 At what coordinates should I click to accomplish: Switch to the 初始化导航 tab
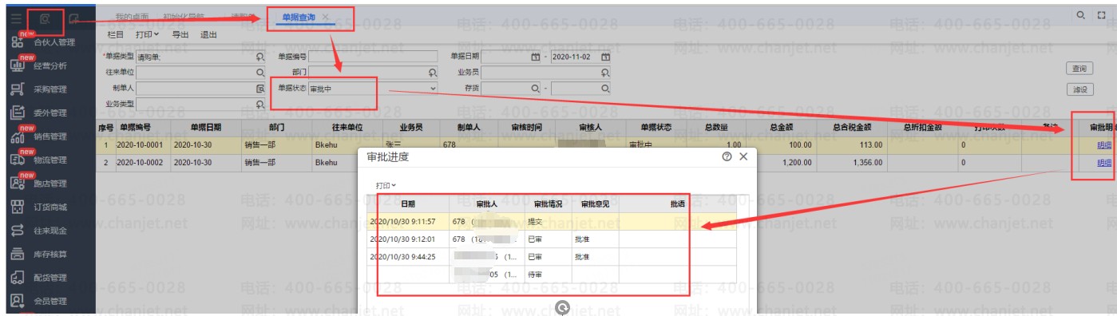183,17
